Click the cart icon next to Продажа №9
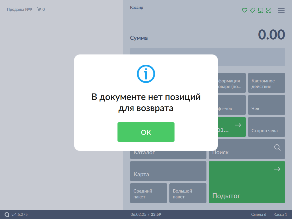Image resolution: width=292 pixels, height=219 pixels. click(x=39, y=9)
